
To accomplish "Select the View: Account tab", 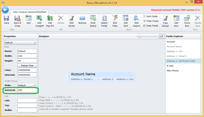I will [29, 12].
